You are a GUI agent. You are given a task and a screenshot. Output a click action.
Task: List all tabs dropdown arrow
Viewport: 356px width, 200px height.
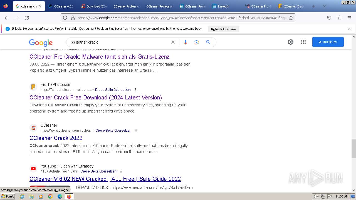[324, 6]
